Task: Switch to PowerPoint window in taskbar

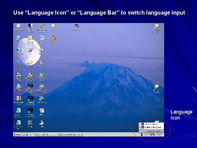Action: [x=71, y=135]
